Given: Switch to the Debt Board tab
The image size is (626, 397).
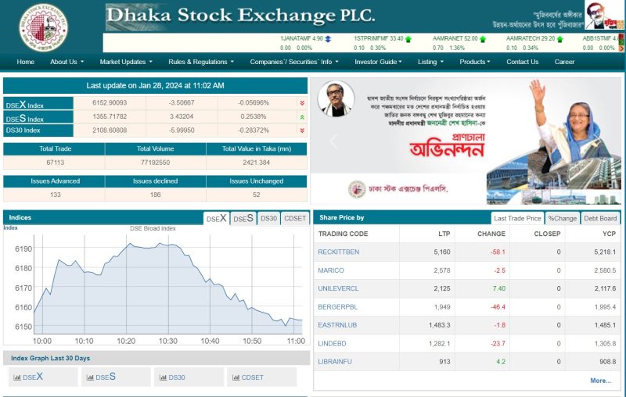Looking at the screenshot, I should [x=600, y=219].
